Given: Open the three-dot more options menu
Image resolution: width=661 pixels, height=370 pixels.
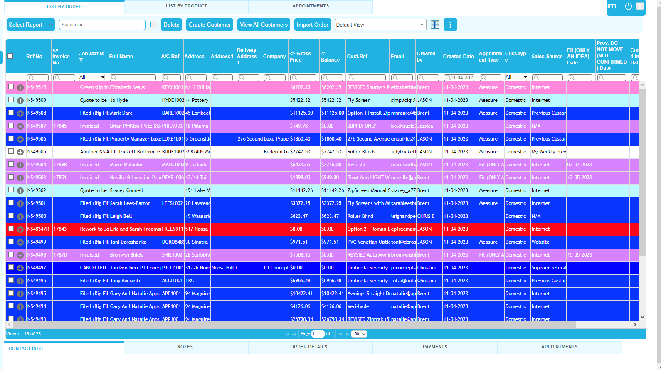Looking at the screenshot, I should [450, 25].
